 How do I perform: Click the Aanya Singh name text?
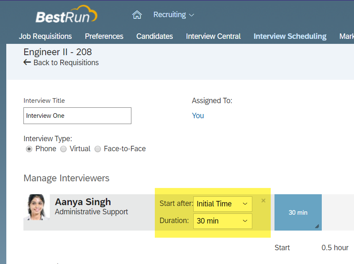tap(83, 202)
